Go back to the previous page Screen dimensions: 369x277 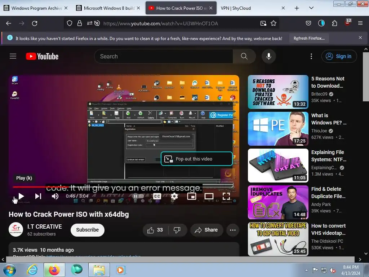(x=9, y=23)
